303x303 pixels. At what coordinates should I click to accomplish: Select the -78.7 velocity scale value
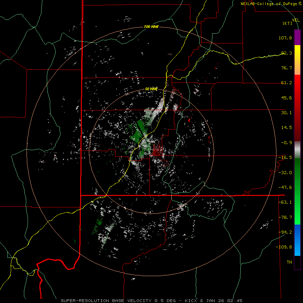click(285, 217)
